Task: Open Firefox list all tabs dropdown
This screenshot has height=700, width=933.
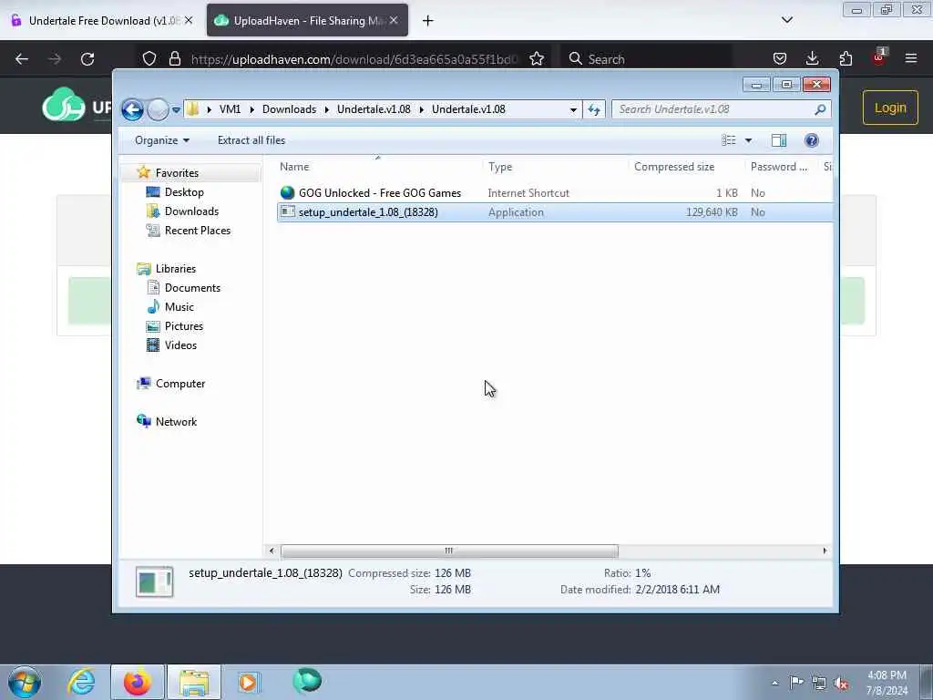Action: point(786,20)
